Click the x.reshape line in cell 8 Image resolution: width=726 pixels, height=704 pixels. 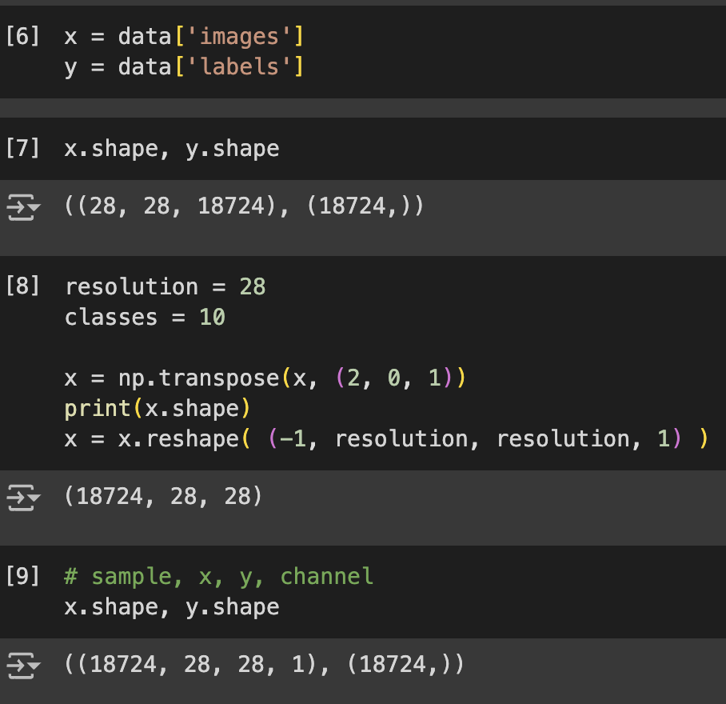pos(387,438)
